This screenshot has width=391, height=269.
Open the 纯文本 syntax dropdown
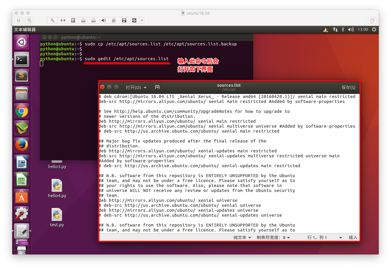click(x=242, y=238)
